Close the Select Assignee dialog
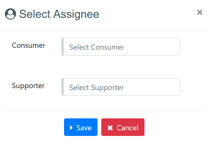The width and height of the screenshot is (207, 146). click(200, 12)
